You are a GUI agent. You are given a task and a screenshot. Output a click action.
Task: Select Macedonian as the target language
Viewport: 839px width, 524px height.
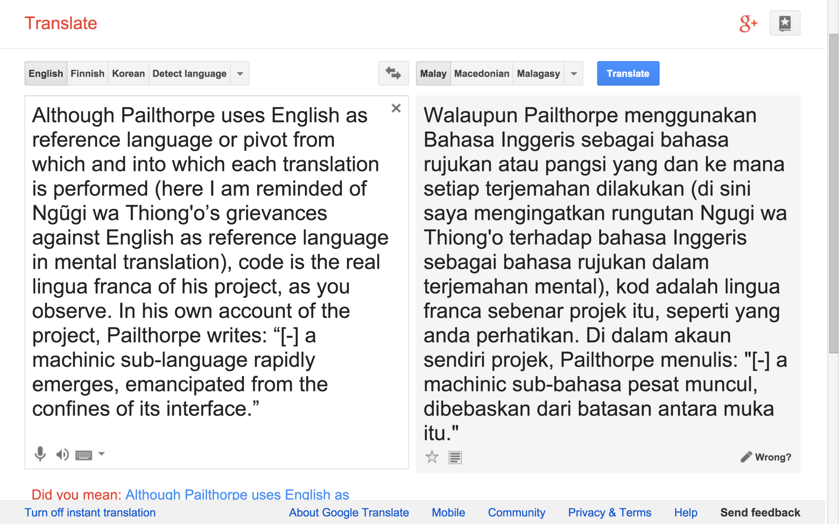coord(482,73)
